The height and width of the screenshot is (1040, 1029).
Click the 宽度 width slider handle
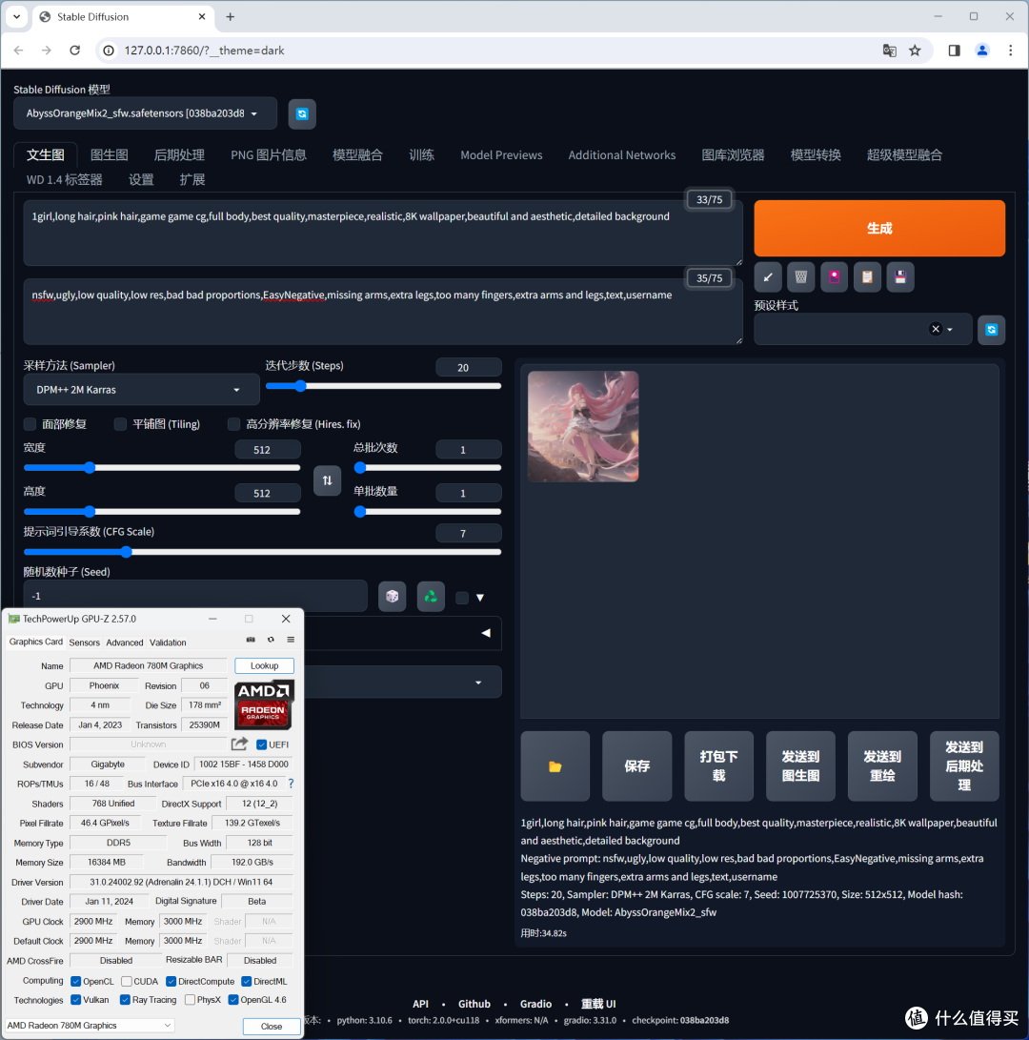[90, 468]
